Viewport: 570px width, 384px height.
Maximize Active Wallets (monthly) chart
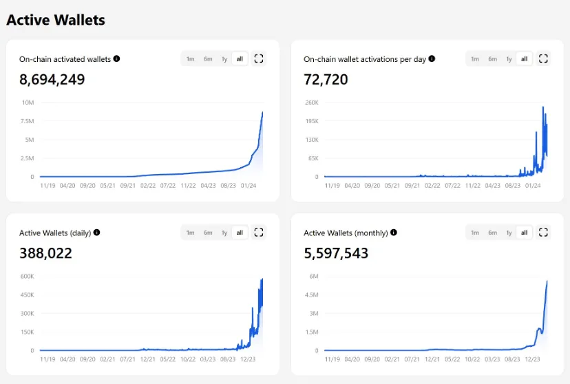pos(543,233)
